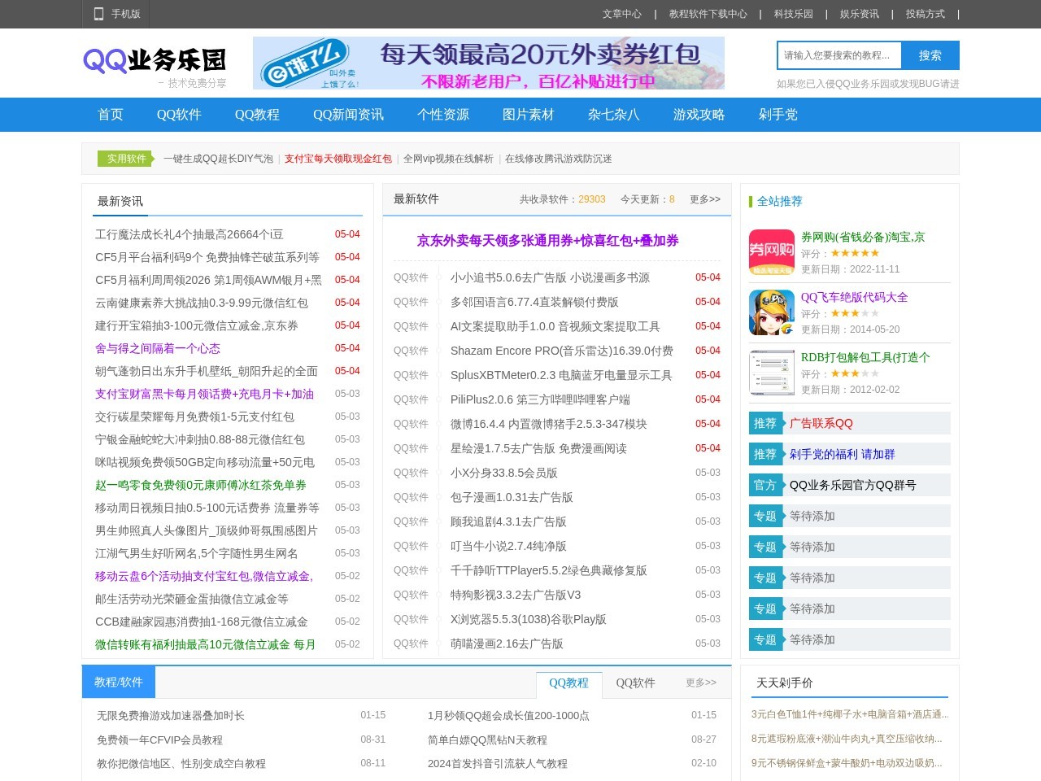Open 微博16.4.4 内置微博猪手 entry
1041x781 pixels.
(549, 424)
